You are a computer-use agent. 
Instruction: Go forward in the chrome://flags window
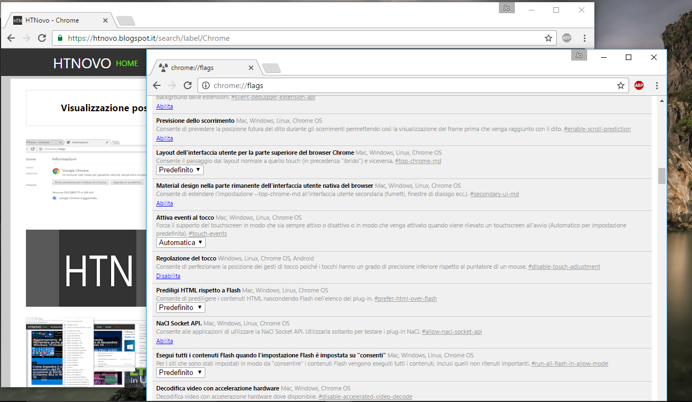tap(172, 85)
